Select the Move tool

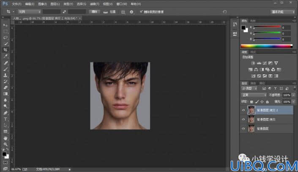5,25
